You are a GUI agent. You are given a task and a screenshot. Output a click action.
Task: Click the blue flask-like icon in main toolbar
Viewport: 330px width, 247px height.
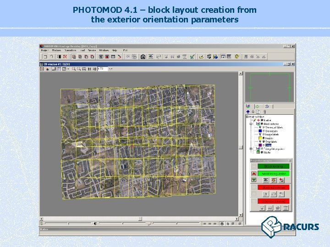215,57
